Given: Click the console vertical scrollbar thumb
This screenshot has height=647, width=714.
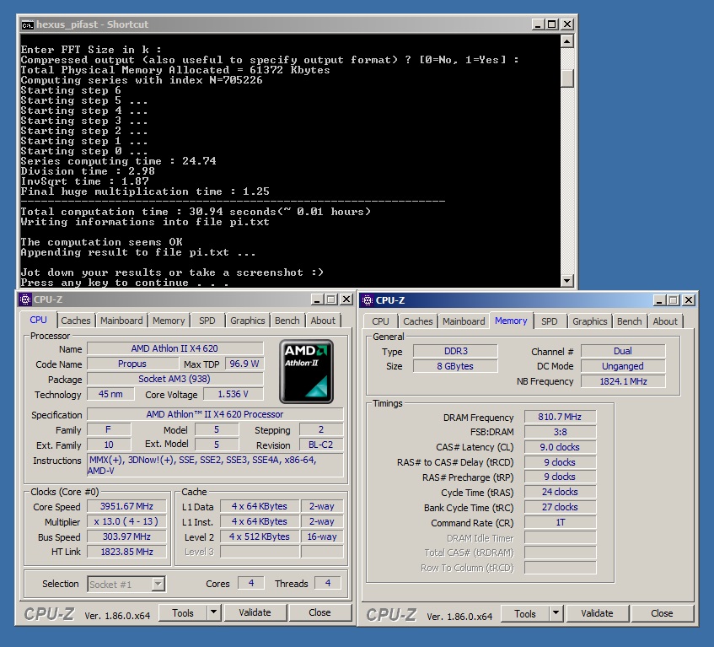Looking at the screenshot, I should (x=567, y=78).
